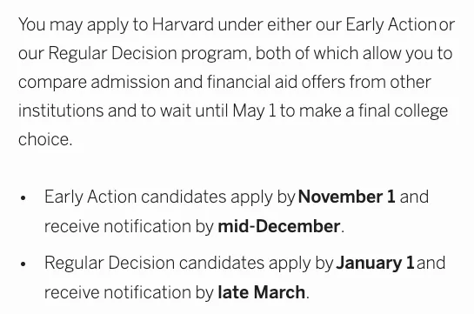Click the word "financial" in the paragraph
474x314 pixels.
pyautogui.click(x=238, y=82)
